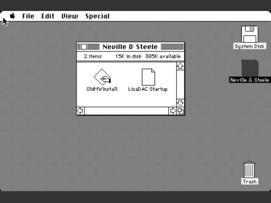The image size is (271, 203).
Task: Open the Special menu
Action: (97, 16)
